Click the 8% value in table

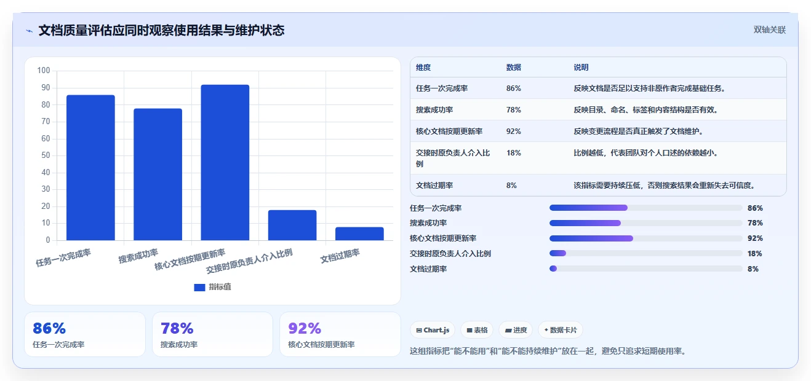tap(511, 185)
